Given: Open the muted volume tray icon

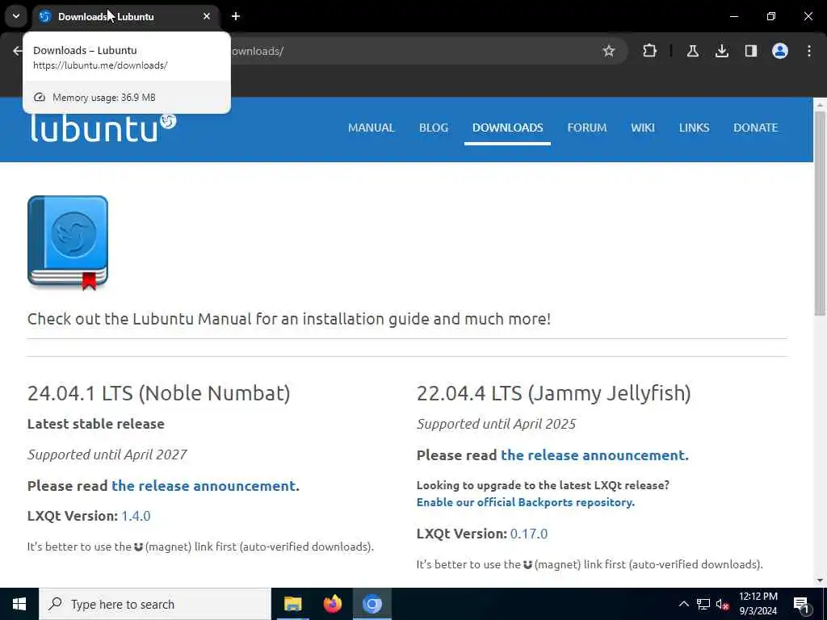Looking at the screenshot, I should (x=723, y=604).
